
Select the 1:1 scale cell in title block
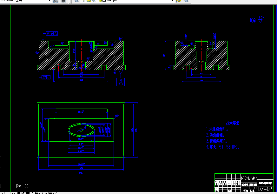click(x=255, y=188)
